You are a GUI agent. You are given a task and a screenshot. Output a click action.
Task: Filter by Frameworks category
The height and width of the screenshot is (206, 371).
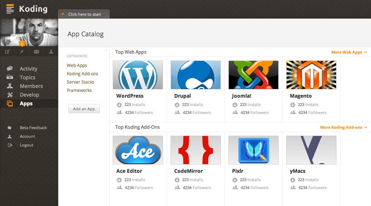pos(79,90)
